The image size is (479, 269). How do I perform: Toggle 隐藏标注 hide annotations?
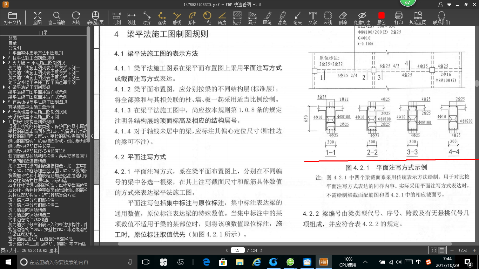(362, 18)
